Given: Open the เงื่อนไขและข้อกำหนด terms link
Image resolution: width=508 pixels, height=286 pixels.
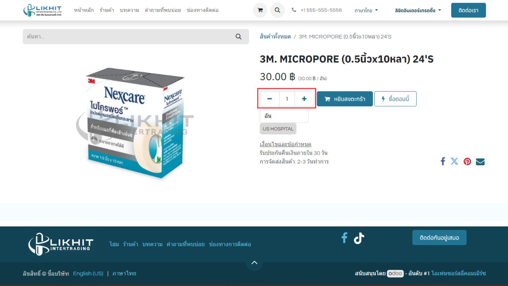Looking at the screenshot, I should (285, 144).
